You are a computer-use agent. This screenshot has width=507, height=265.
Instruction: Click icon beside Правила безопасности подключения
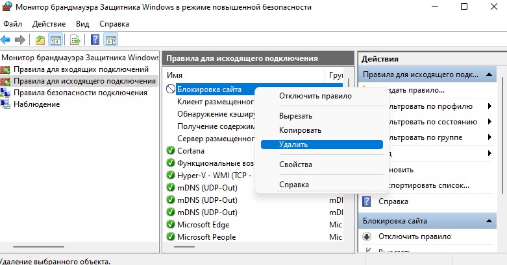click(5, 93)
